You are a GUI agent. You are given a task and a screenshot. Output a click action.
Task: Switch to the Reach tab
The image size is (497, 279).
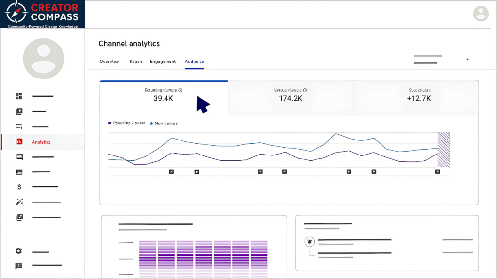(x=135, y=62)
